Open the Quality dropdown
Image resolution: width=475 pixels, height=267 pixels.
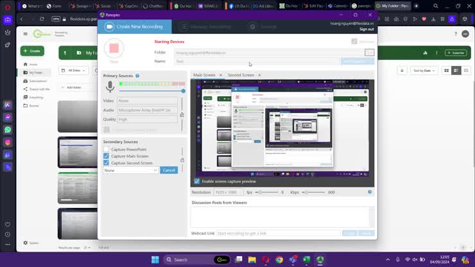coord(148,119)
